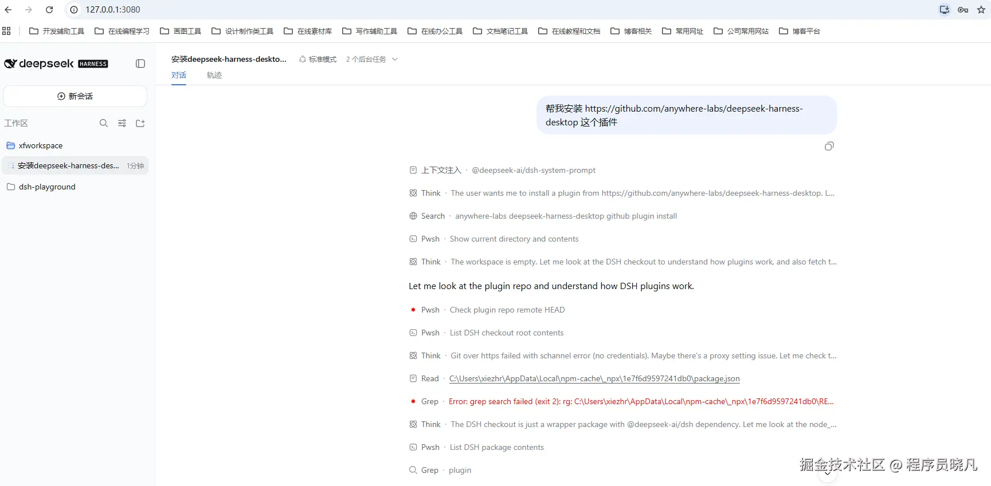This screenshot has height=486, width=991.
Task: Click the deepseek HARNESS logo
Action: [56, 64]
